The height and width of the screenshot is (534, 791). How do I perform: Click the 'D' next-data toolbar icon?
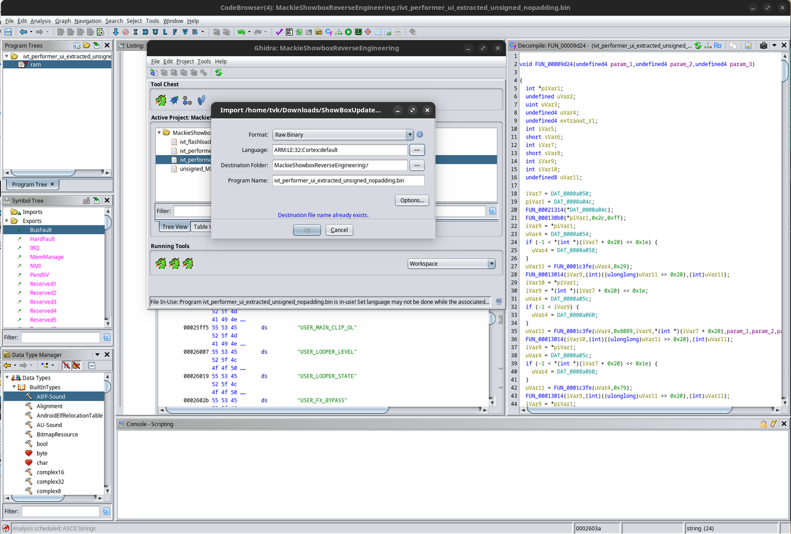[145, 32]
